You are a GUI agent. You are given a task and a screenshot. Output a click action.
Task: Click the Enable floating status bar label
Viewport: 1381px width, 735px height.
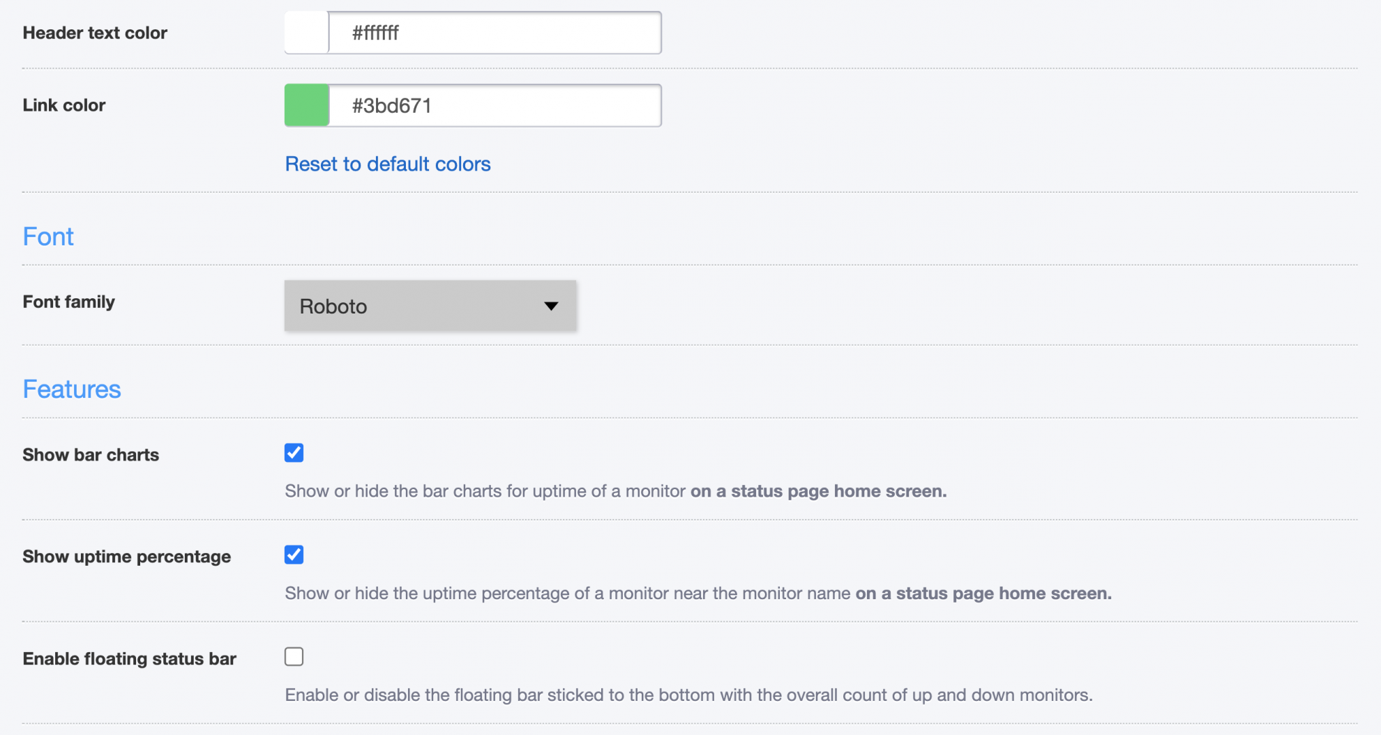click(128, 658)
